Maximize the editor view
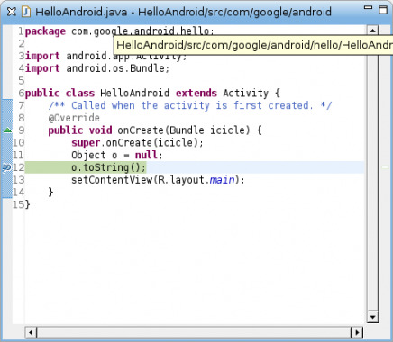 pyautogui.click(x=383, y=10)
